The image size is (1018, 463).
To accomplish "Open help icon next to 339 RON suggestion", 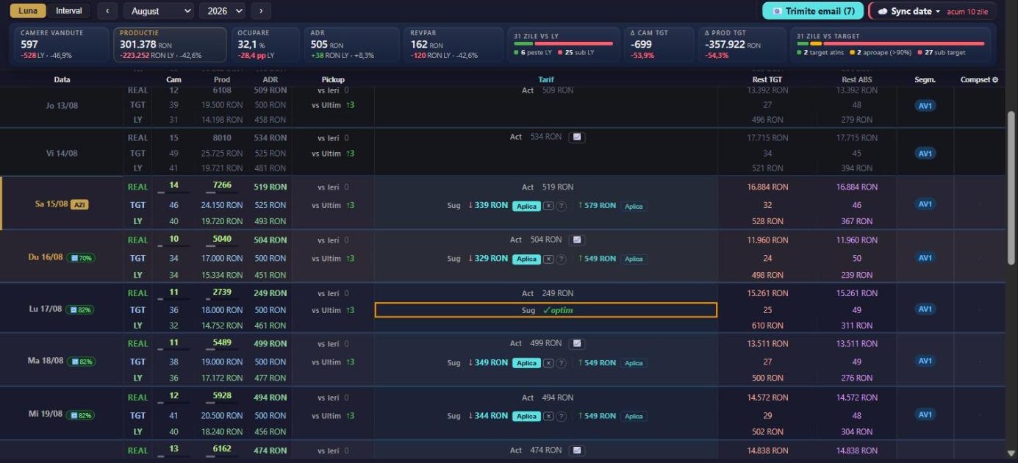I will coord(561,207).
